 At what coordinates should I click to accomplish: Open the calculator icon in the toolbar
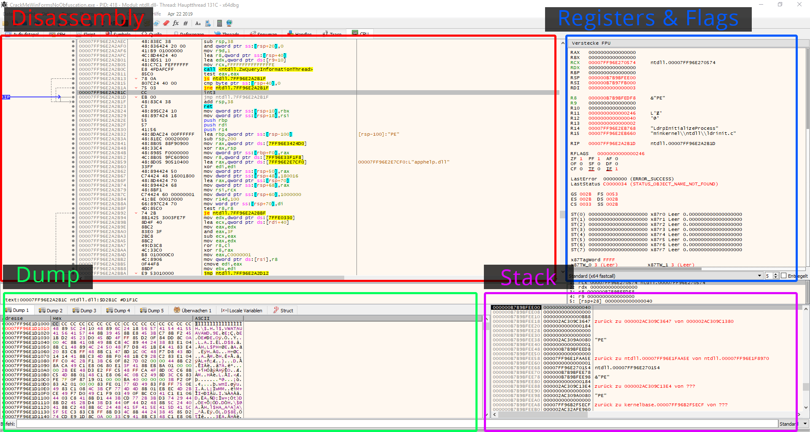(219, 23)
